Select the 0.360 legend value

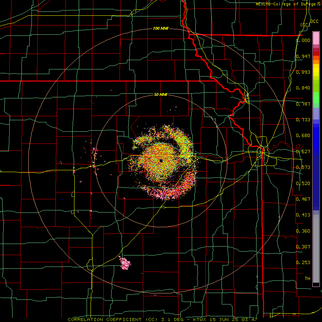click(x=303, y=231)
